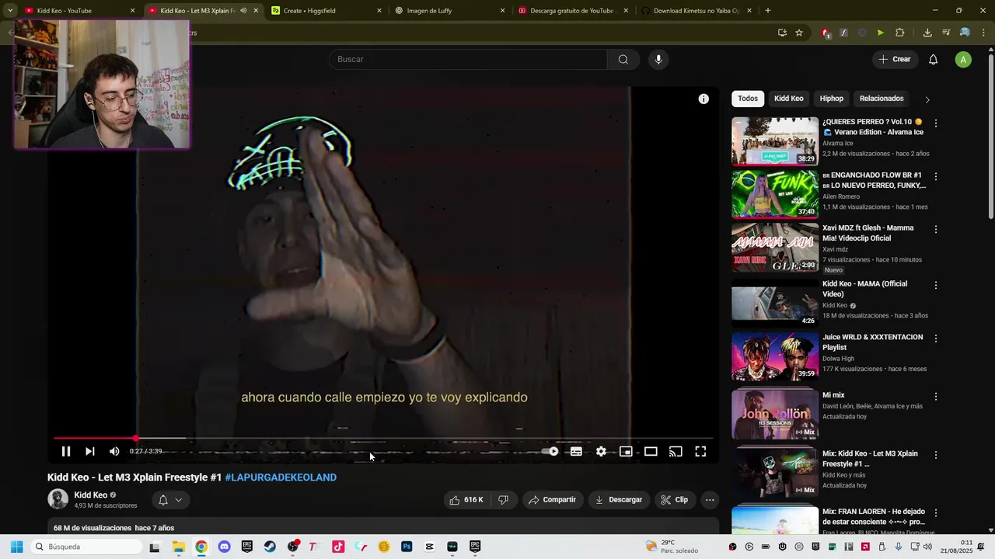The image size is (995, 559).
Task: Show video info card icon
Action: pyautogui.click(x=703, y=99)
